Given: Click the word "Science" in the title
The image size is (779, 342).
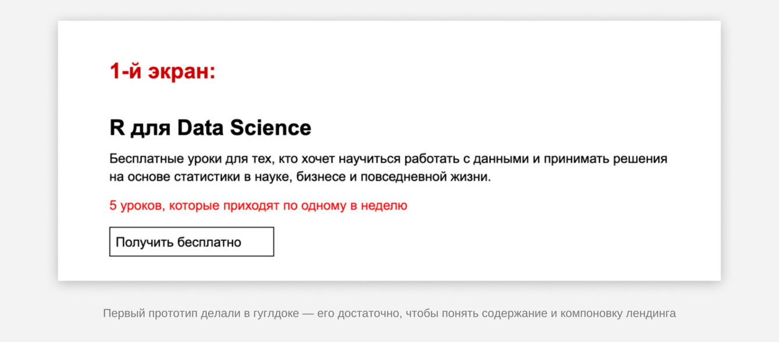Looking at the screenshot, I should point(270,128).
